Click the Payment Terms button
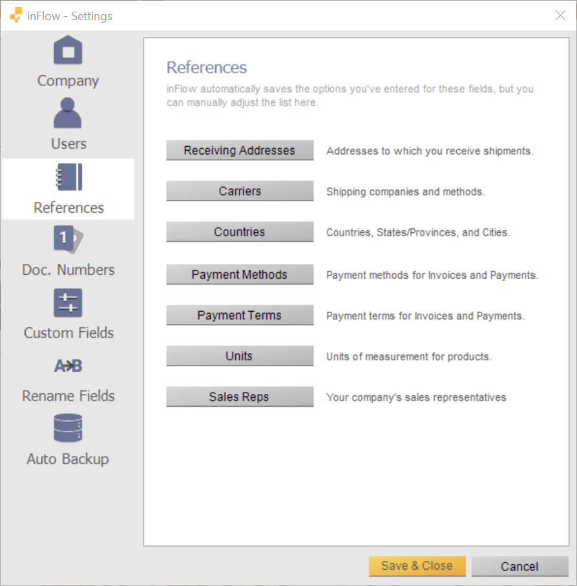The width and height of the screenshot is (577, 586). click(240, 315)
